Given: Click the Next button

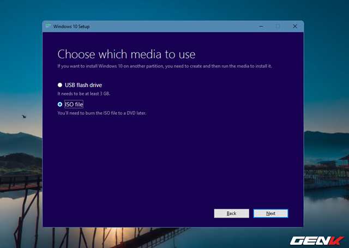Looking at the screenshot, I should pyautogui.click(x=270, y=213).
